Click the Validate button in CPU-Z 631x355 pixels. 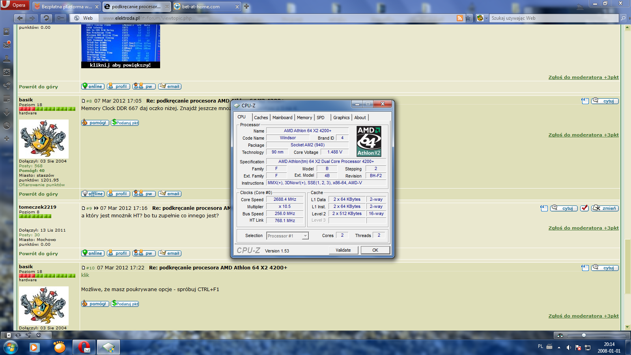click(x=343, y=250)
